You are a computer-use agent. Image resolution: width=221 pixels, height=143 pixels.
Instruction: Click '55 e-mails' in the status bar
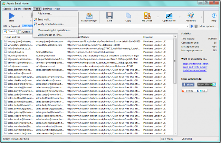(x=167, y=139)
